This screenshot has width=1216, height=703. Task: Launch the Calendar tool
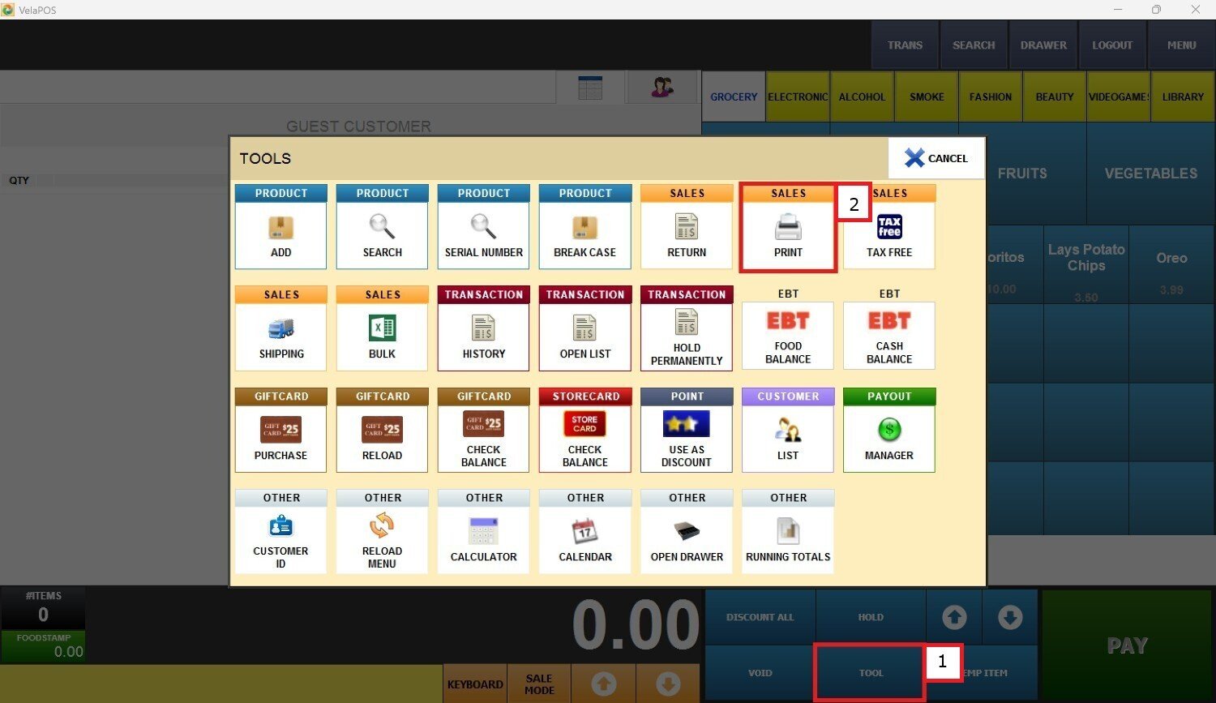click(584, 534)
